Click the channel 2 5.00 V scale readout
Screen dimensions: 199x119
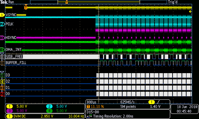pyautogui.click(x=62, y=106)
